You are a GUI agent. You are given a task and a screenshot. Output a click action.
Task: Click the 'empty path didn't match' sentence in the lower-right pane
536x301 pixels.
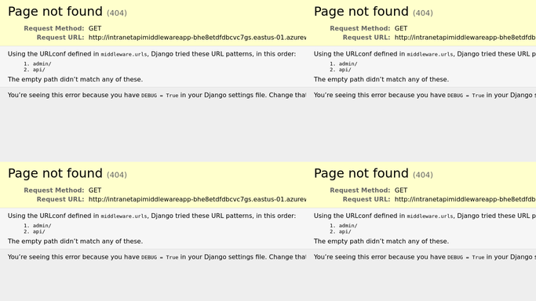381,241
